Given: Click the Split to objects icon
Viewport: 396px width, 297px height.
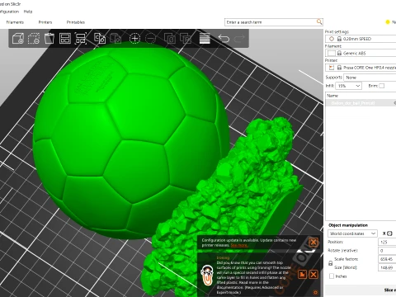Looking at the screenshot, I should point(170,39).
